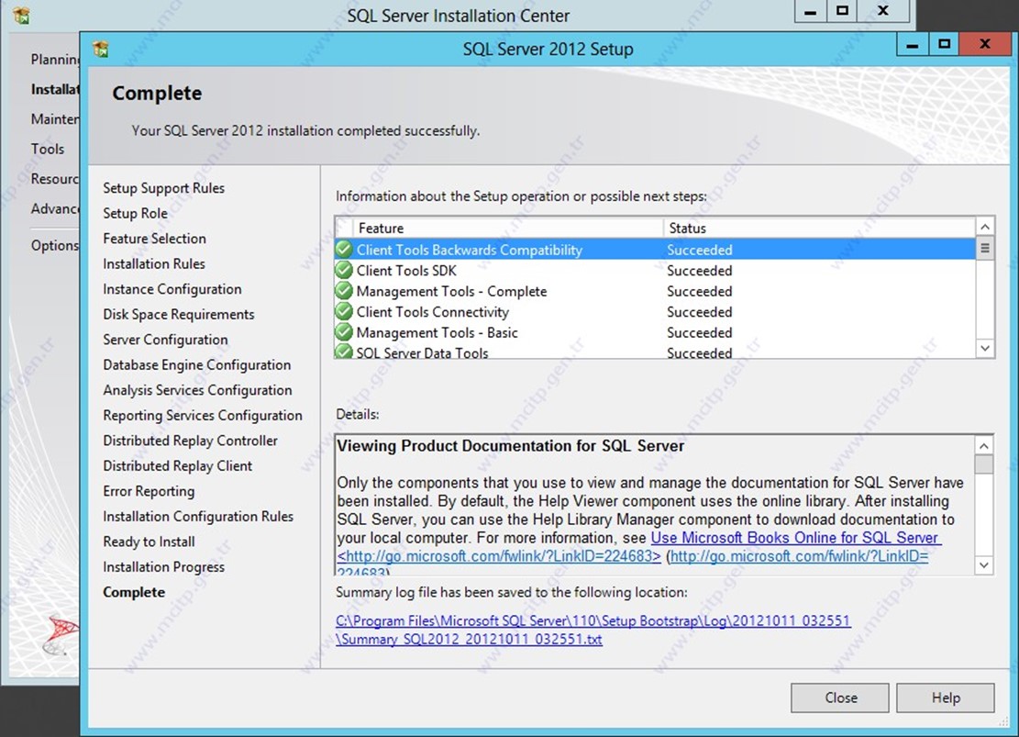Viewport: 1019px width, 737px height.
Task: Click Succeeded status of Management Tools - Basic
Action: (x=699, y=332)
